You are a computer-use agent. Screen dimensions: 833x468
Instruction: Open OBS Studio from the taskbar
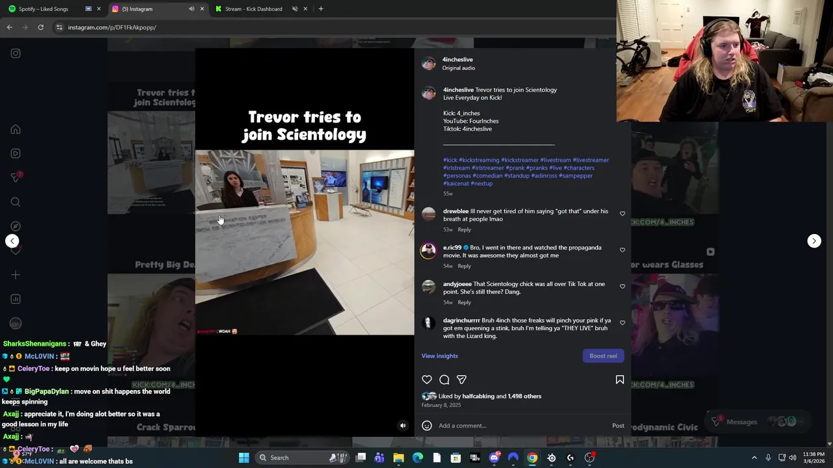(x=590, y=458)
